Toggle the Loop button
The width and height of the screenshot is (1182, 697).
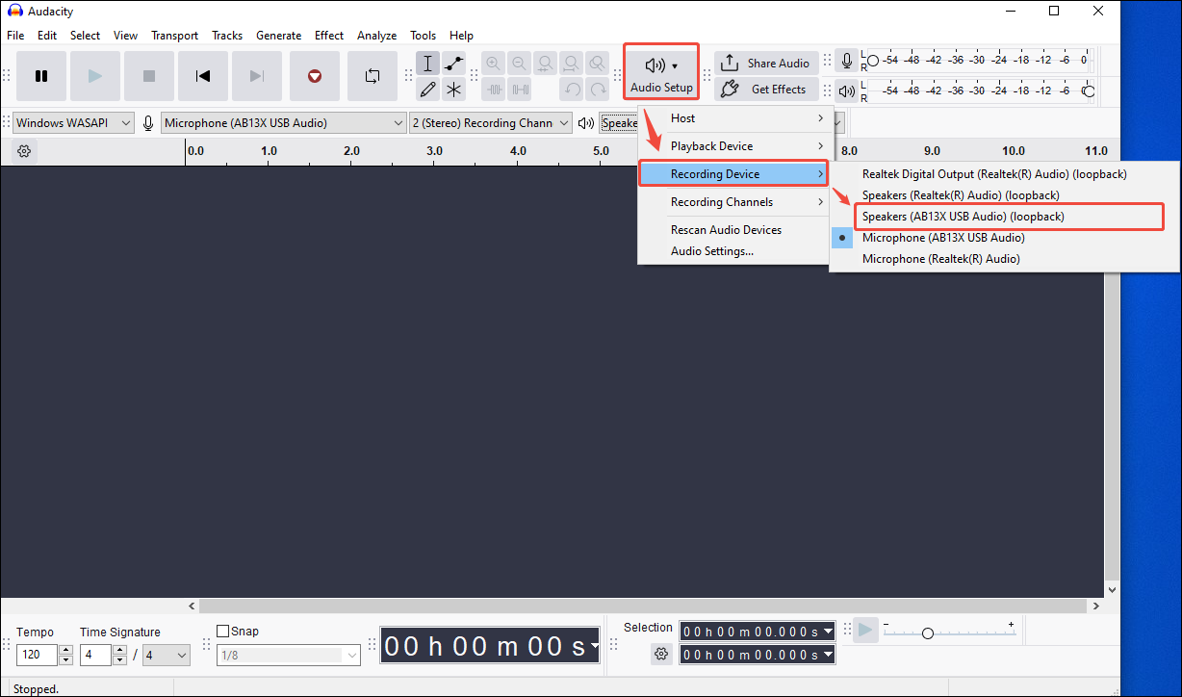point(373,76)
